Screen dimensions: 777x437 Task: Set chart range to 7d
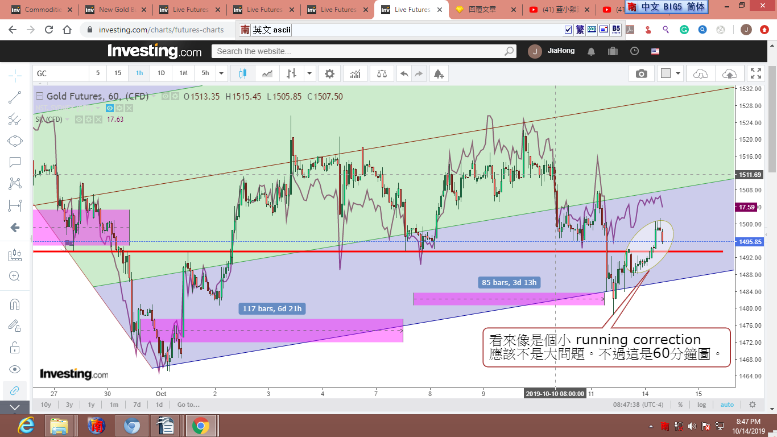[137, 405]
